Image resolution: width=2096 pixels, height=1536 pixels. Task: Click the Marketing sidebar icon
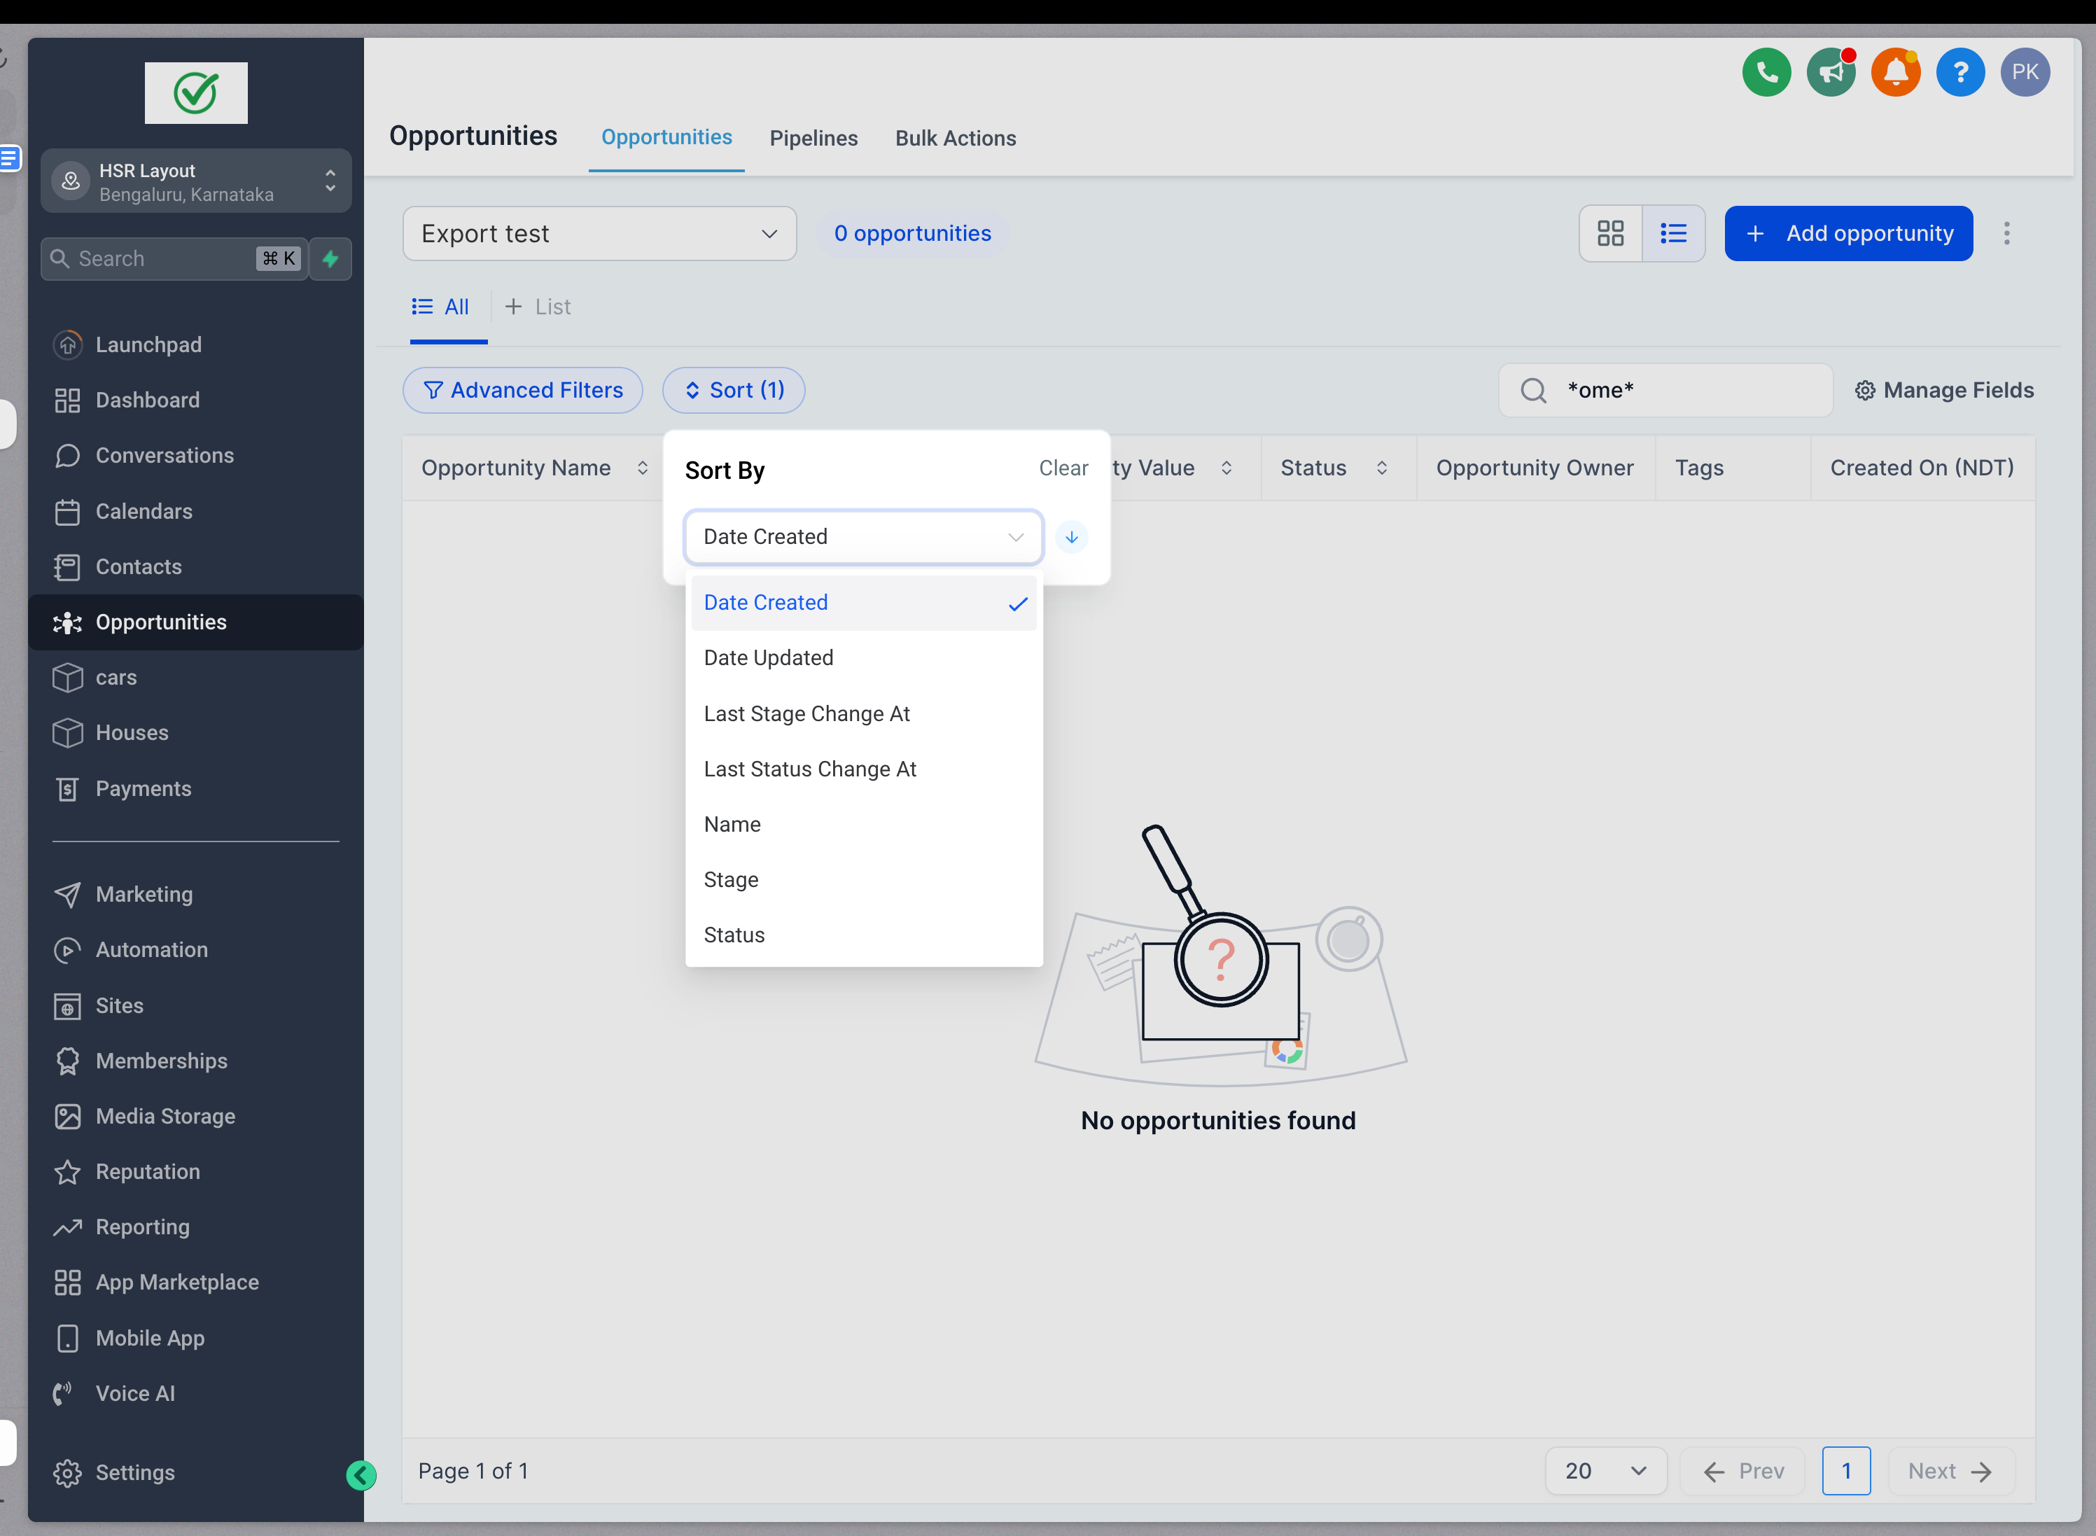point(67,893)
